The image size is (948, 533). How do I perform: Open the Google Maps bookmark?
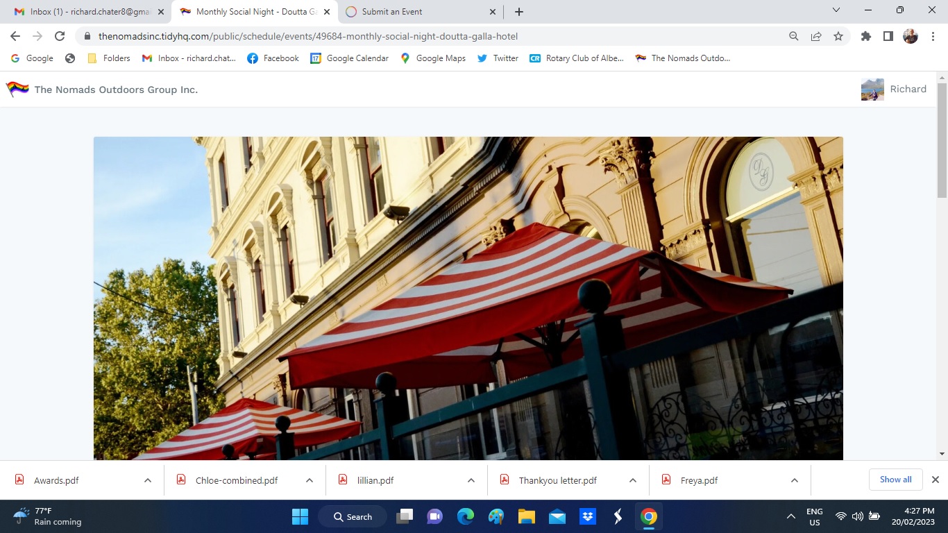(x=433, y=58)
